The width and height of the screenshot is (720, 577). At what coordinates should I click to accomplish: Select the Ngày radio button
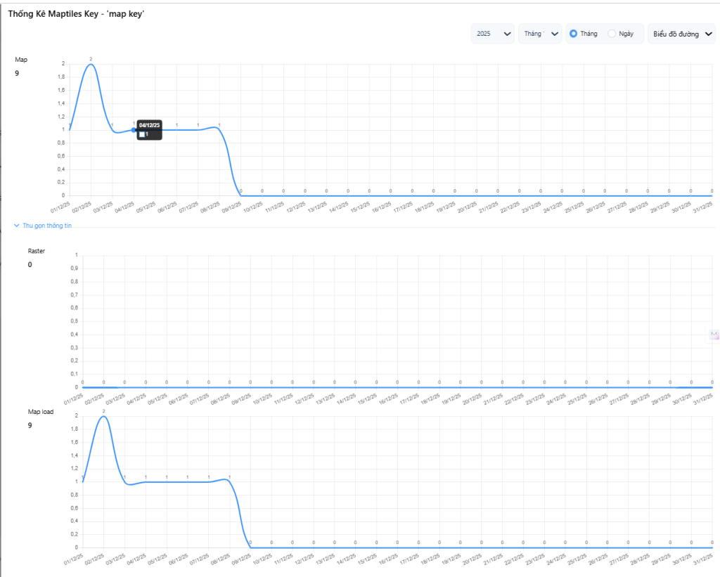[x=612, y=34]
